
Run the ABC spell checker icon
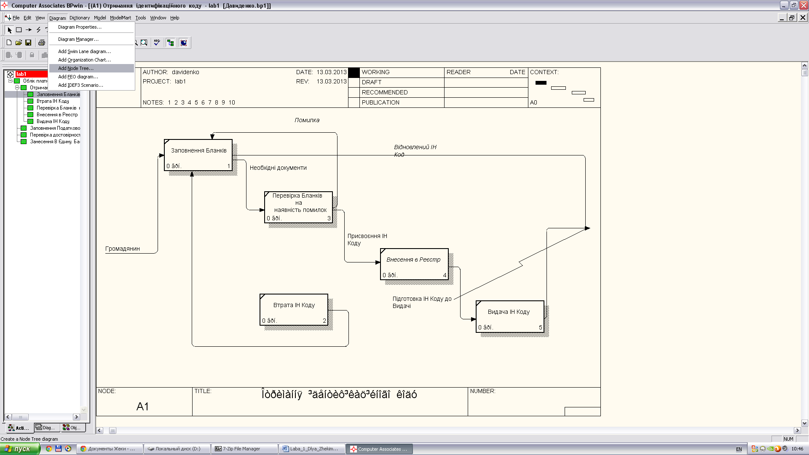[x=157, y=43]
